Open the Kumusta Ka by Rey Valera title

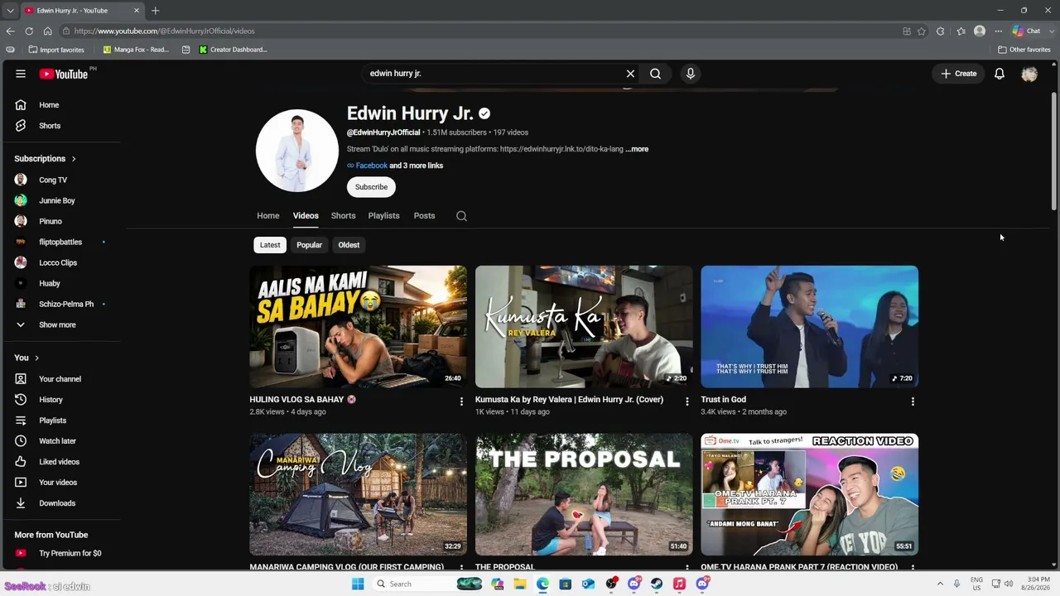click(569, 400)
